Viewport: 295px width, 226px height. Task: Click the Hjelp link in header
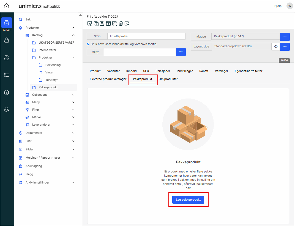pyautogui.click(x=278, y=6)
